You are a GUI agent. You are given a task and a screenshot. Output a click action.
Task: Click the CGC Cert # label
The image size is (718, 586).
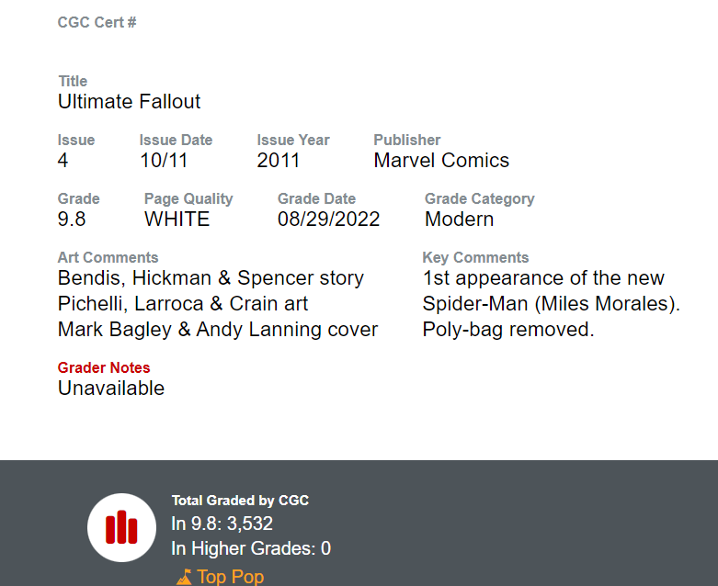coord(97,22)
